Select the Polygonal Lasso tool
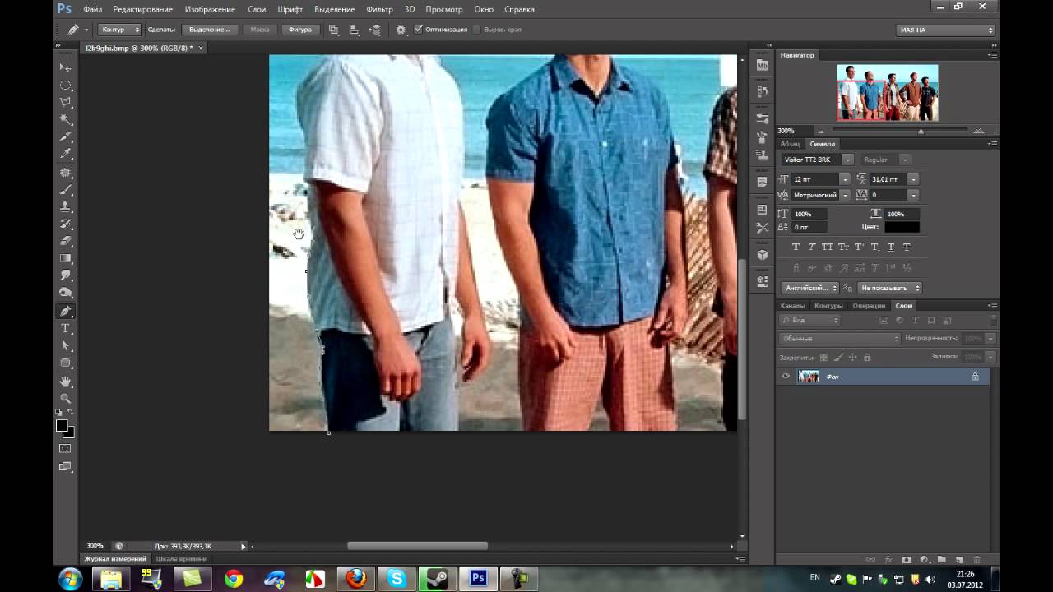This screenshot has height=592, width=1053. 66,102
